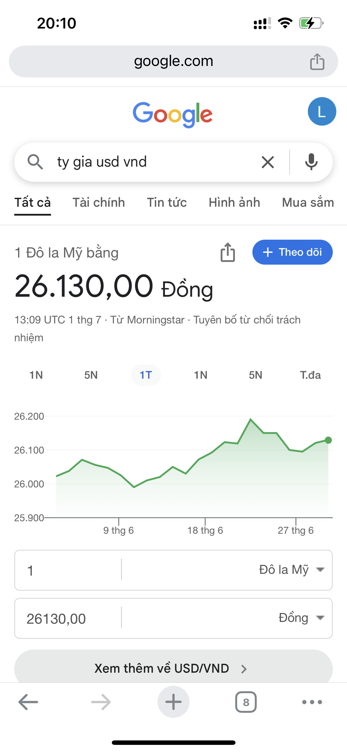The height and width of the screenshot is (752, 347).
Task: Select the first 5N time range
Action: (x=91, y=375)
